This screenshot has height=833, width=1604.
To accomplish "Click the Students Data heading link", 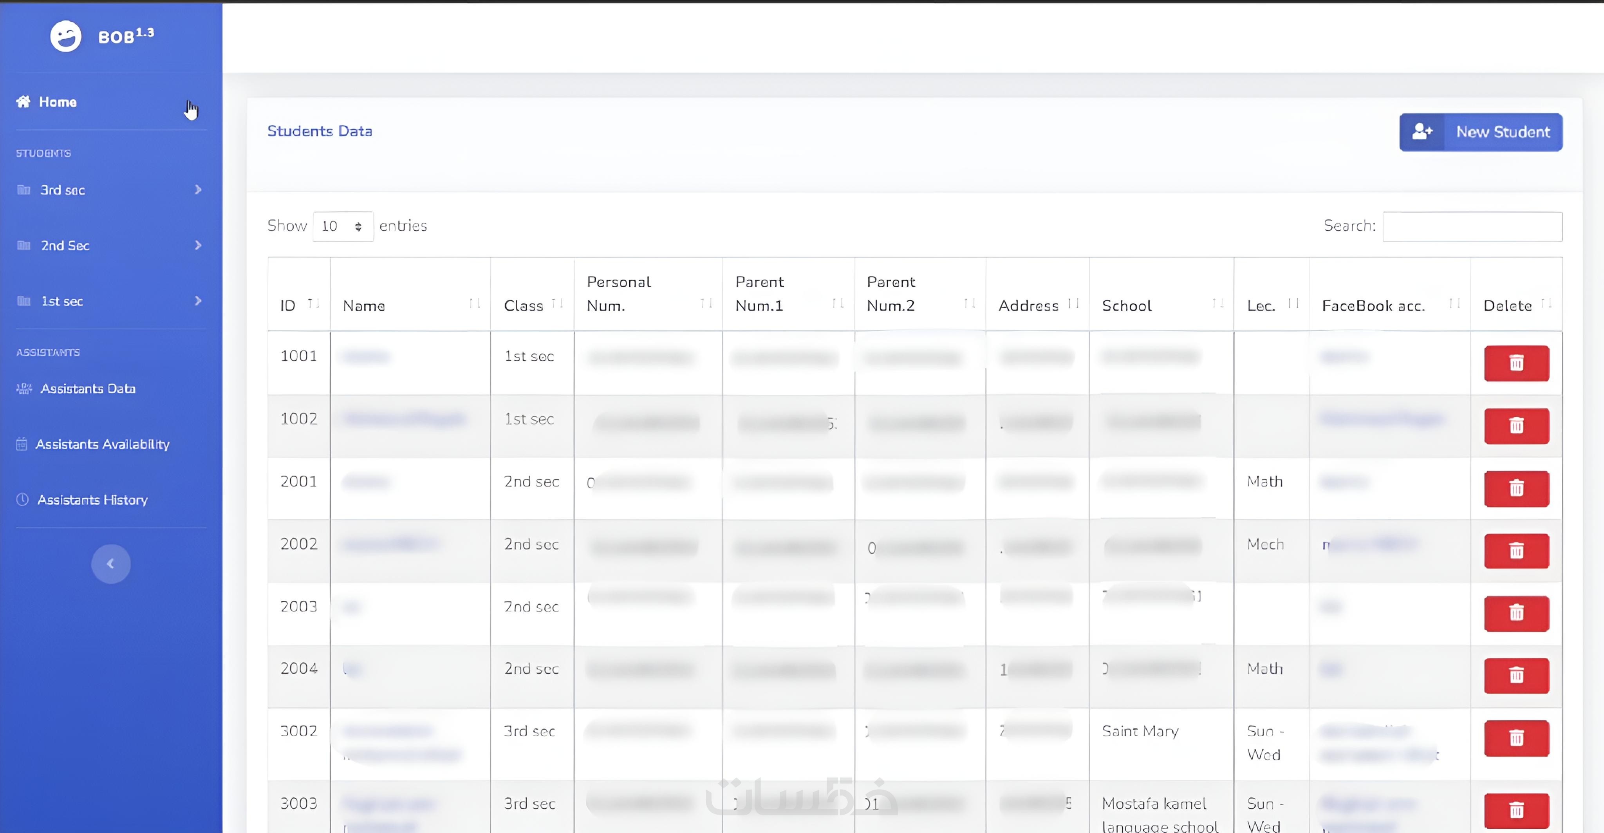I will [x=320, y=131].
